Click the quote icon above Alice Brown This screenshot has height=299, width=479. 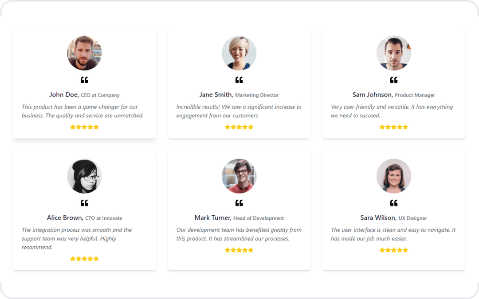[84, 203]
